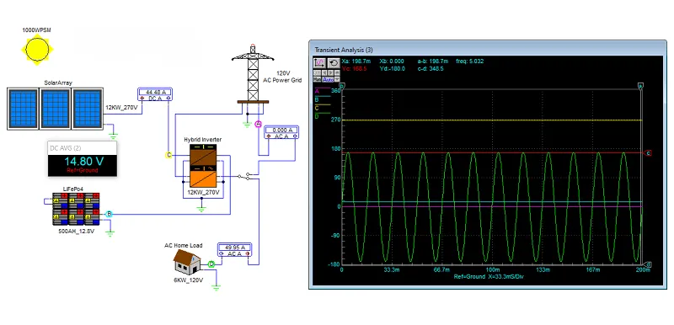Click the red cursor c marker

click(648, 153)
